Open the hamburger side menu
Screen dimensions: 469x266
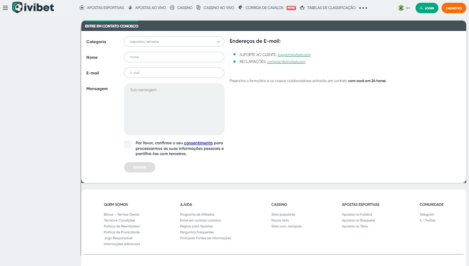coord(5,8)
